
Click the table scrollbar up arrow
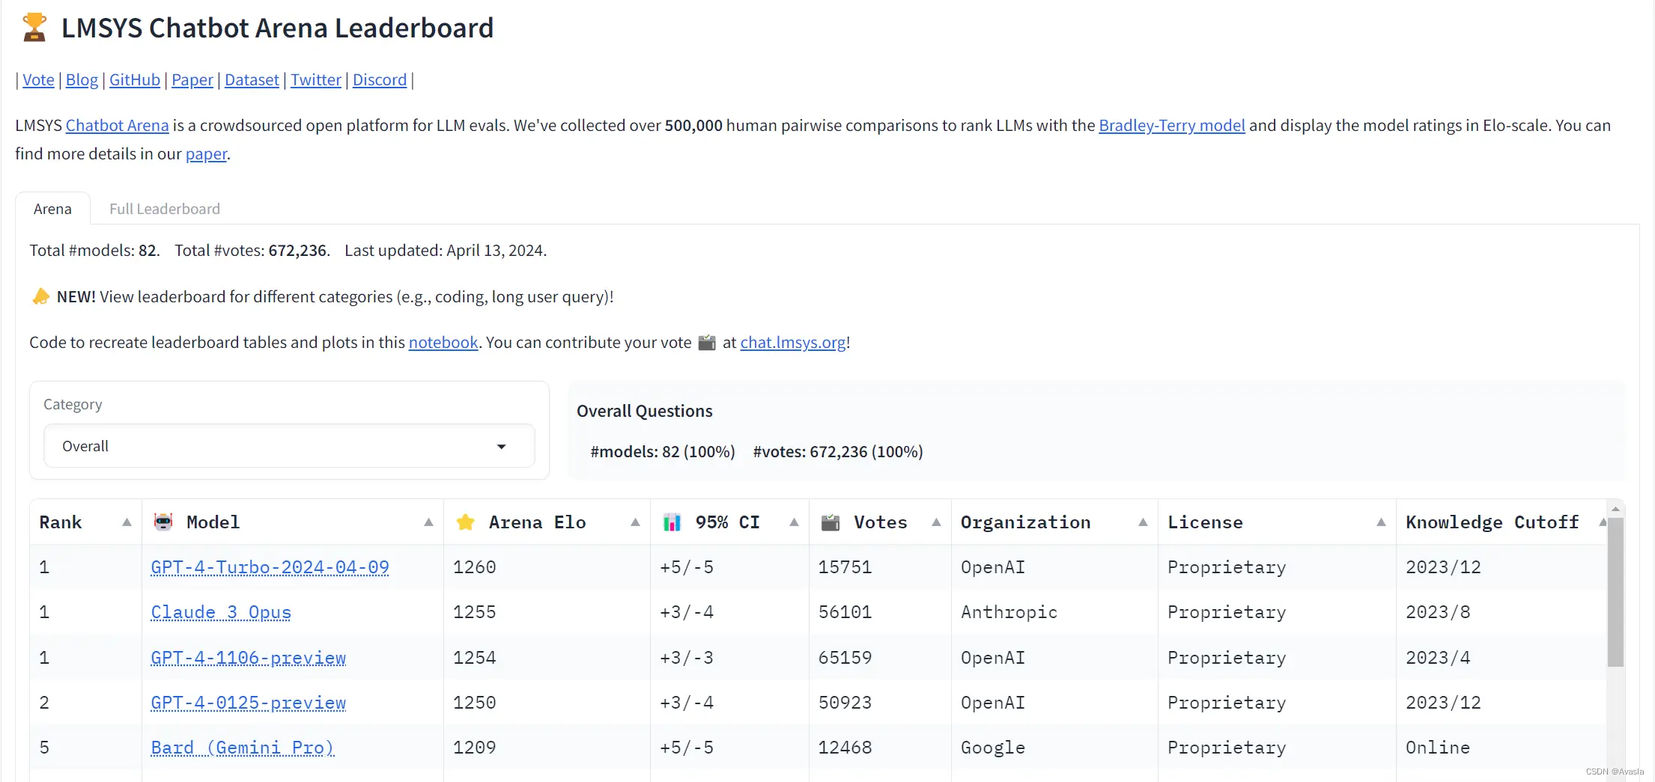pyautogui.click(x=1615, y=508)
